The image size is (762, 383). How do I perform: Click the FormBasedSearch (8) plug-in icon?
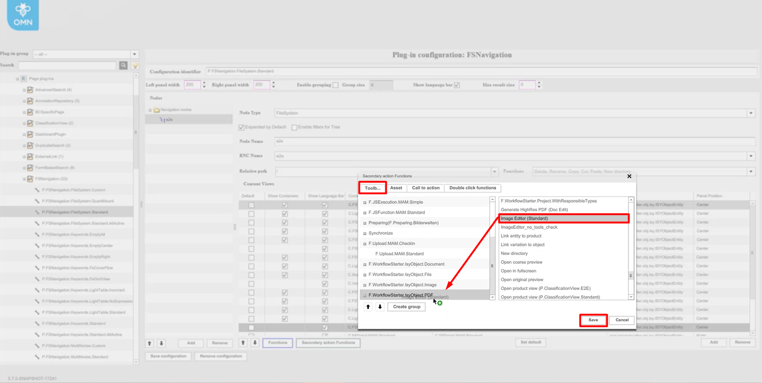coord(30,168)
